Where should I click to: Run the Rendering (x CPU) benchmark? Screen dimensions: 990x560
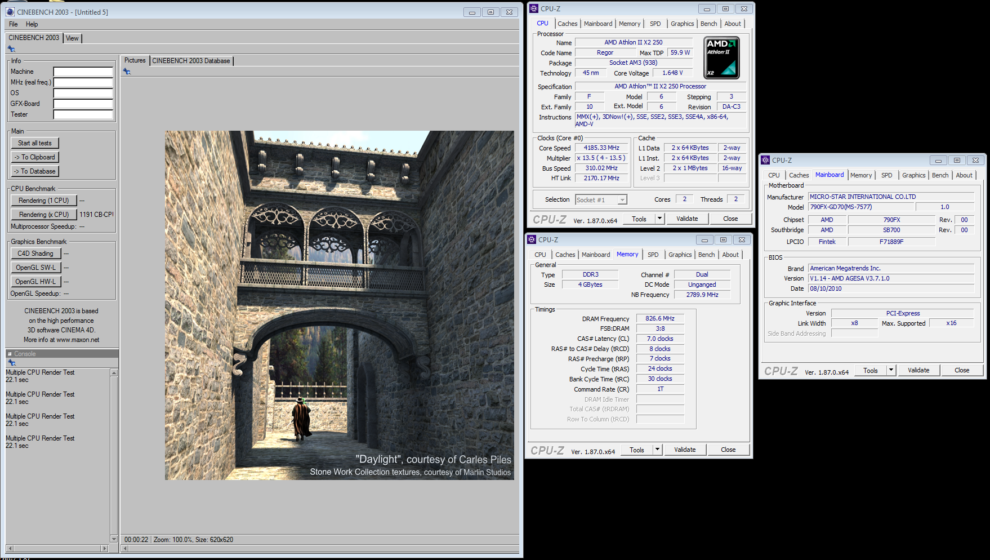(44, 215)
